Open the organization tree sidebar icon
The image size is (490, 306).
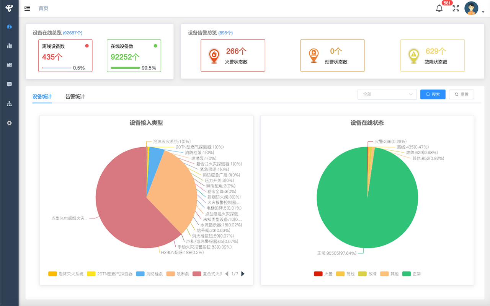point(9,104)
